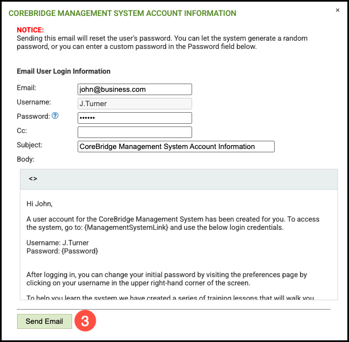Image resolution: width=349 pixels, height=342 pixels.
Task: Click the 'Cc:' label
Action: pos(22,130)
